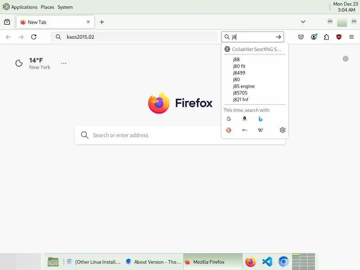Click the magnifier icon in the address bar
The height and width of the screenshot is (270, 360).
(x=58, y=37)
